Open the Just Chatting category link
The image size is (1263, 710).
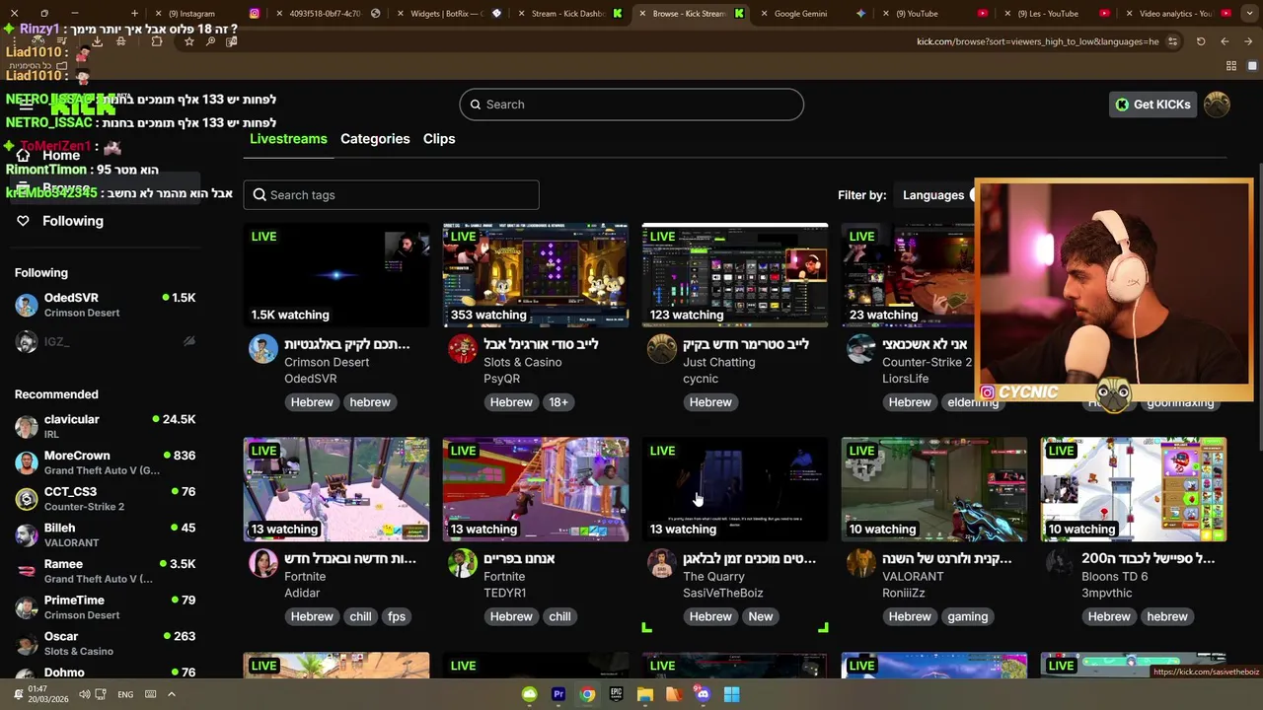(718, 362)
